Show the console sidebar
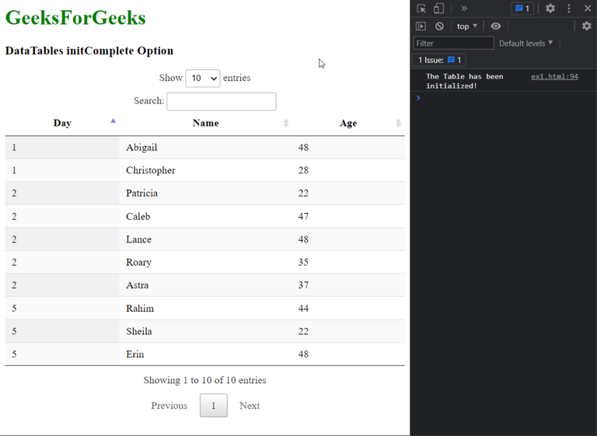Image resolution: width=597 pixels, height=436 pixels. [421, 26]
